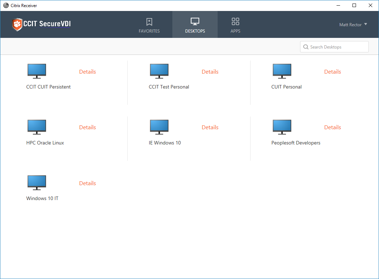Click the Peoplesoft Developers label

[x=295, y=143]
